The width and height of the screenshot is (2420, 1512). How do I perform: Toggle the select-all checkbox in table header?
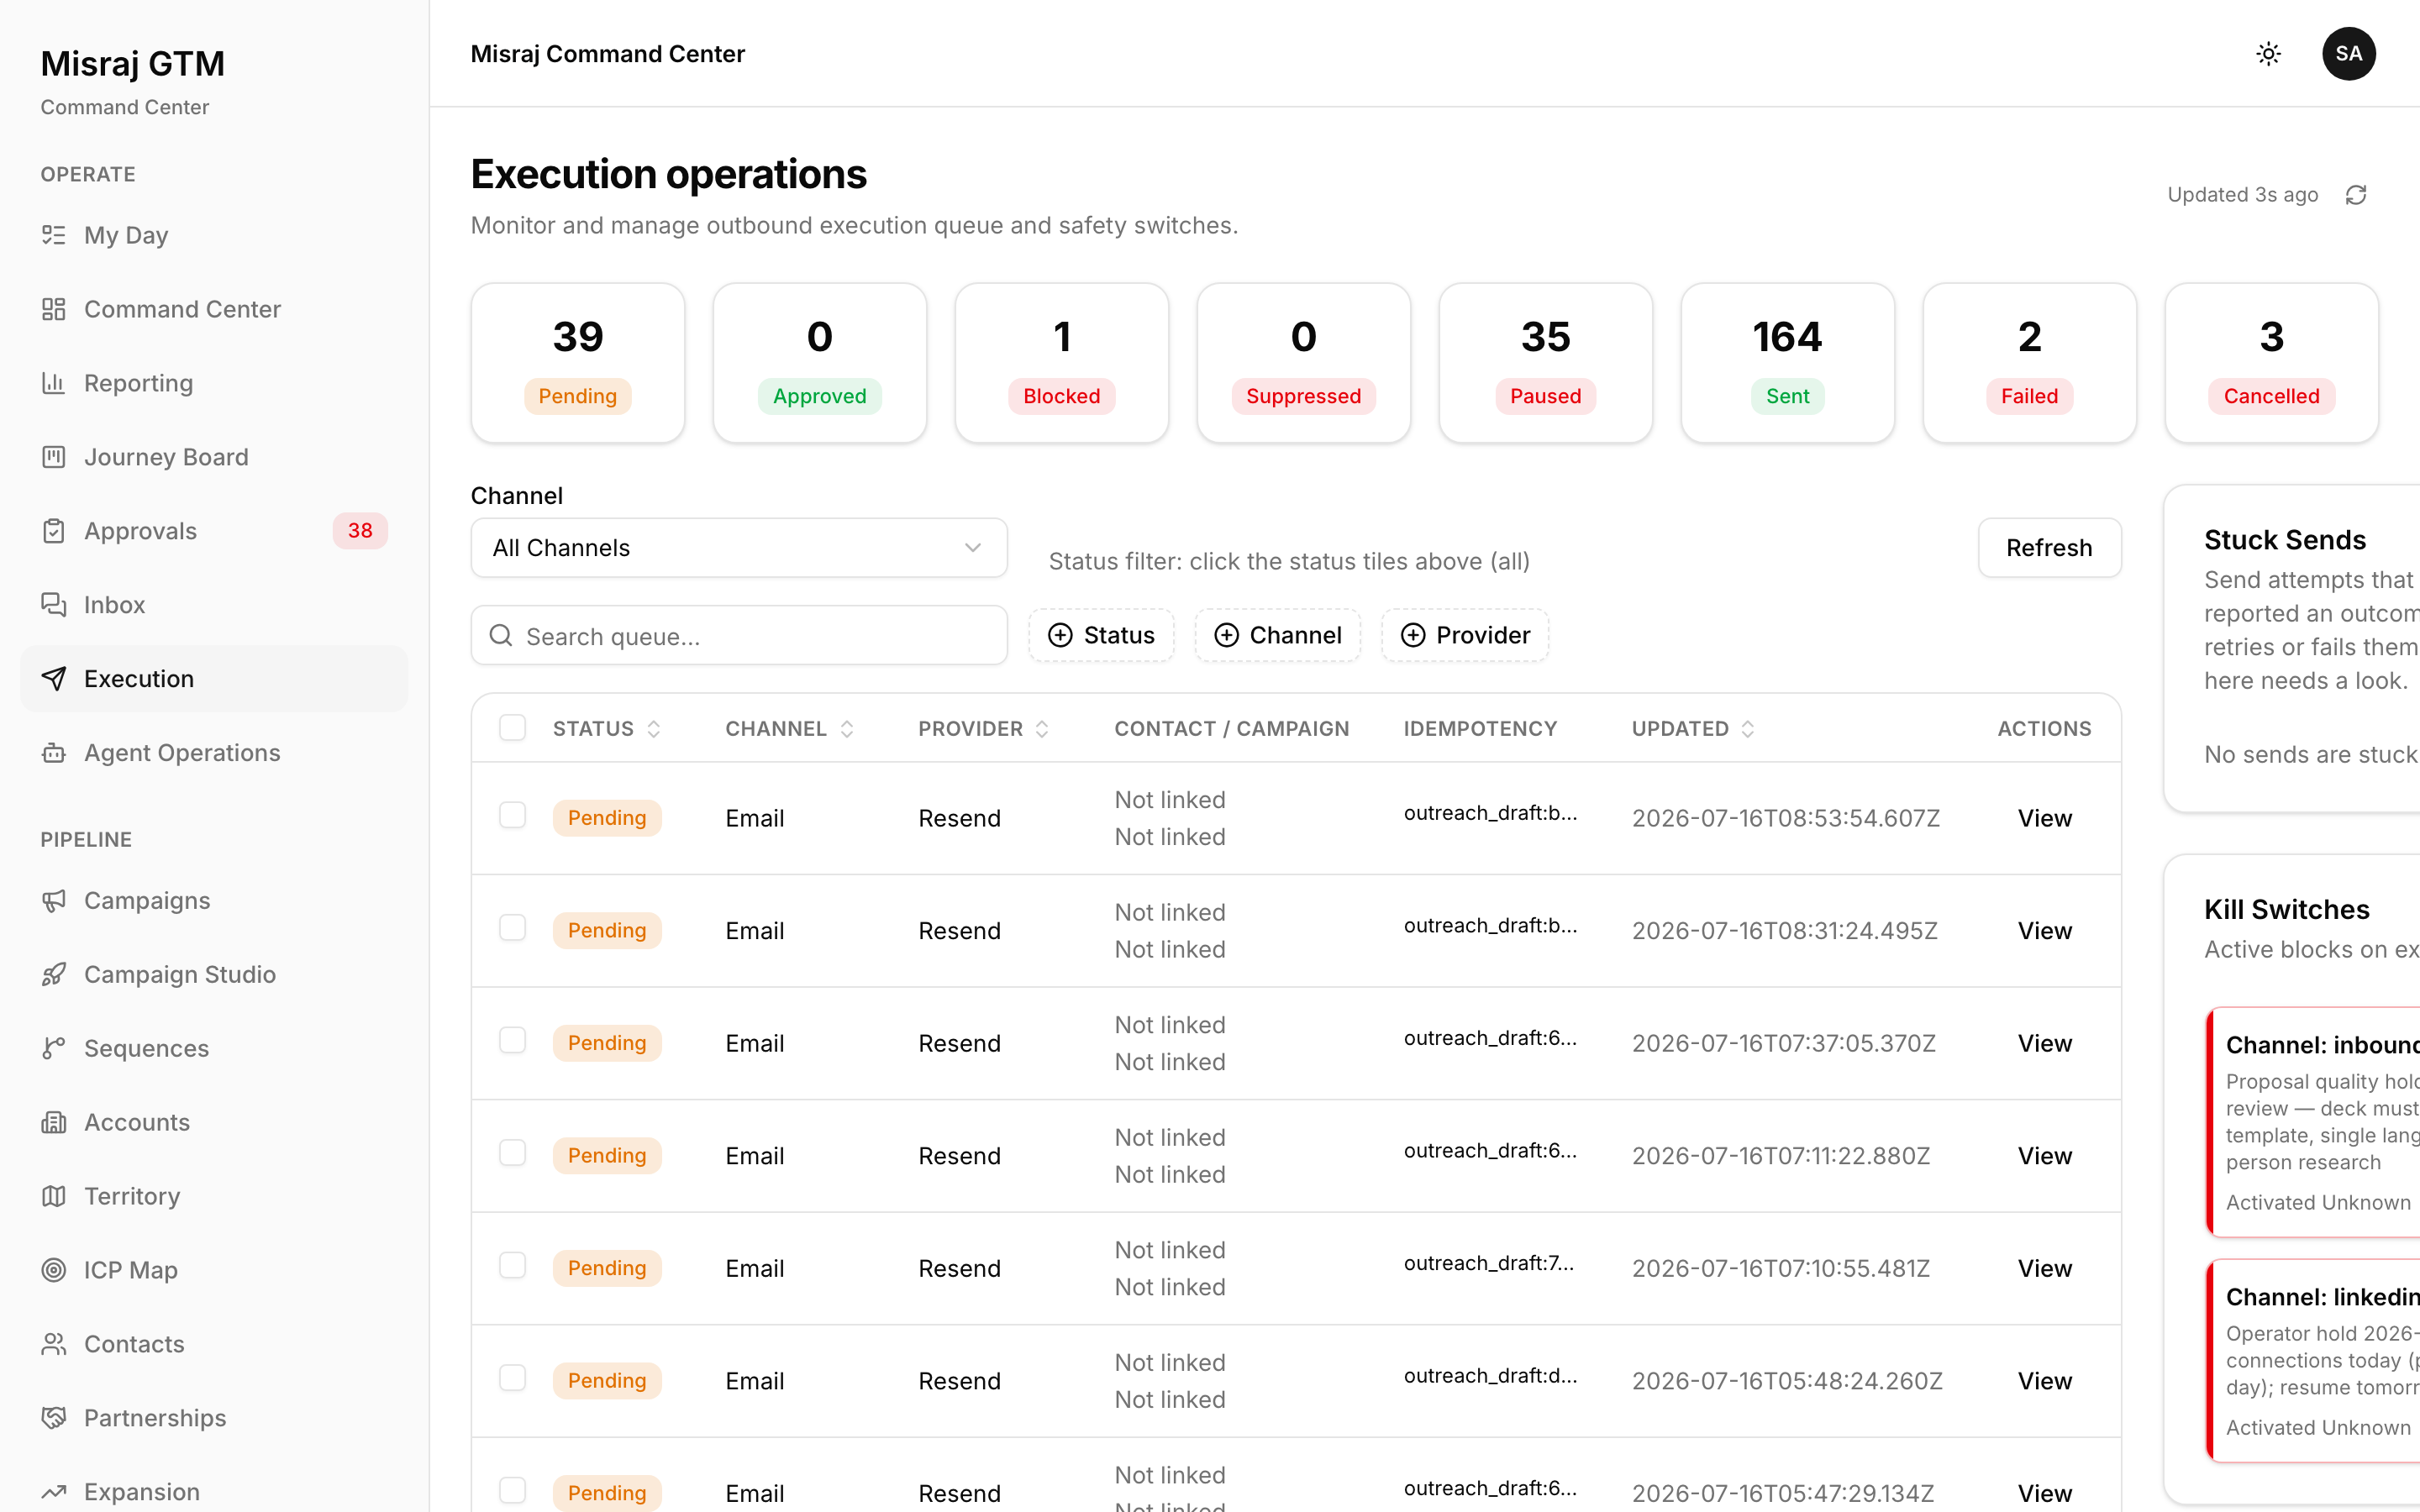coord(512,728)
